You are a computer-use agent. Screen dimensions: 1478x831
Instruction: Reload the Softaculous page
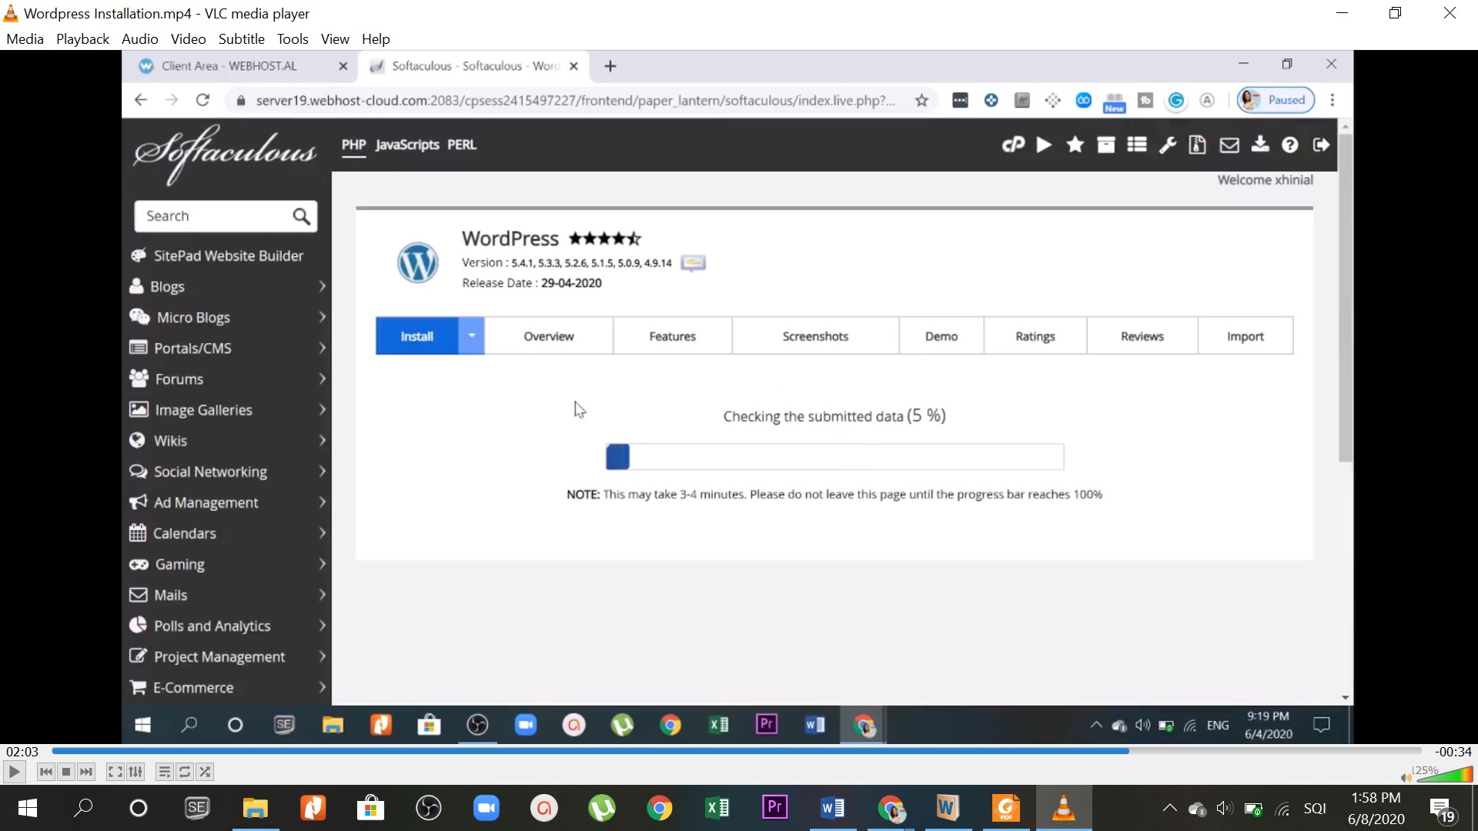(202, 100)
